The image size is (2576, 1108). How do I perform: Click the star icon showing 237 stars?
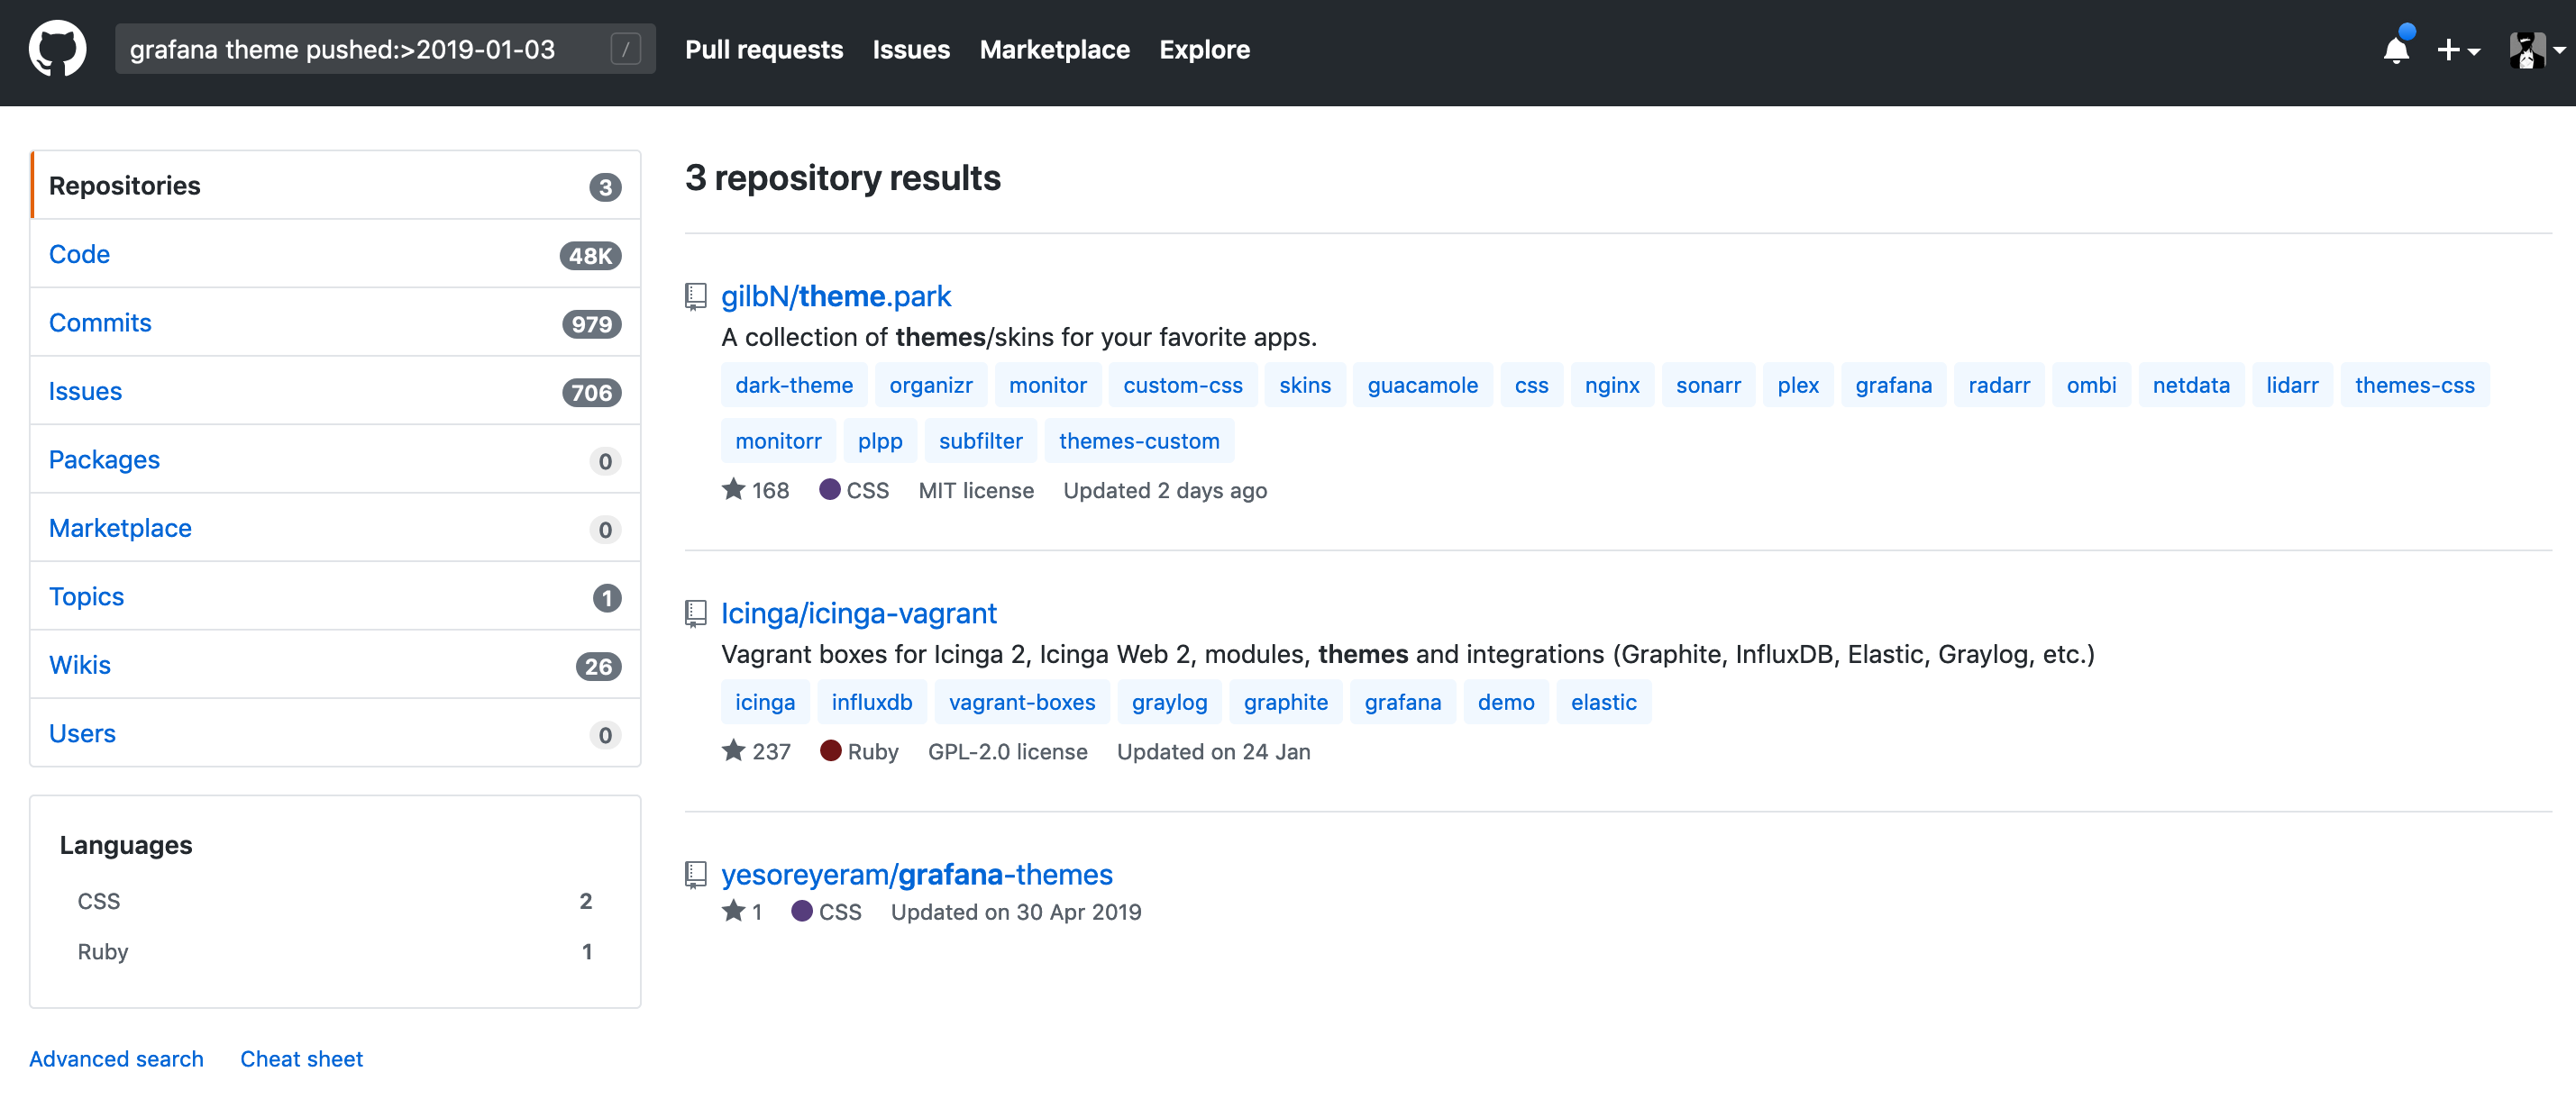click(x=733, y=750)
